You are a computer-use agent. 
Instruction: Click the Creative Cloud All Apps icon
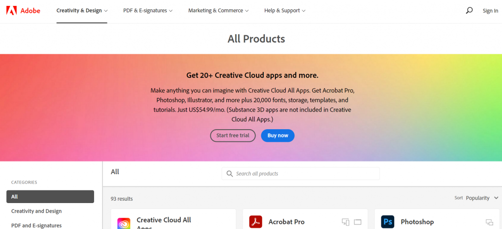(x=124, y=223)
